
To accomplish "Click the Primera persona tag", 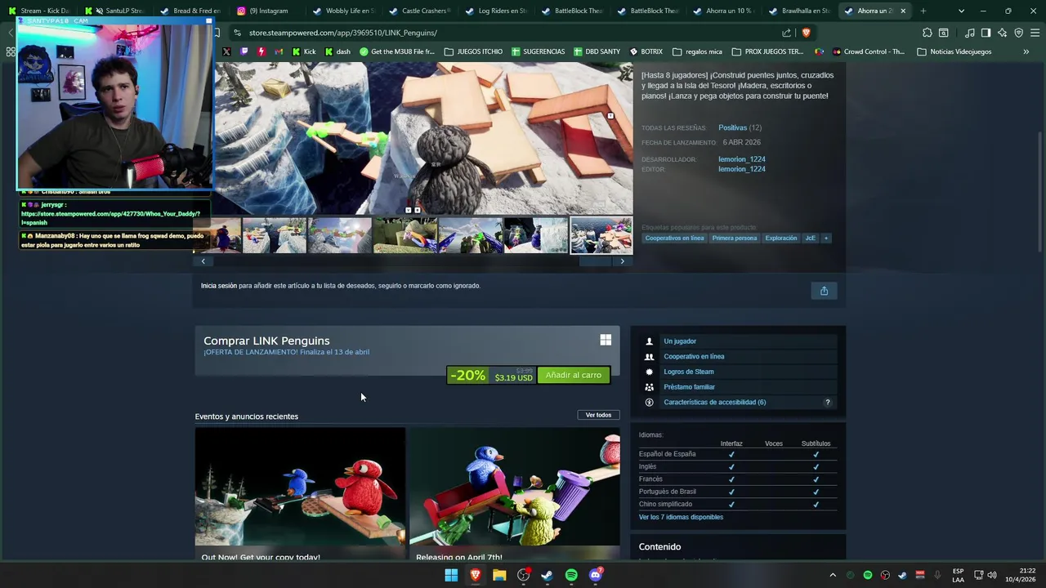I will (x=735, y=238).
